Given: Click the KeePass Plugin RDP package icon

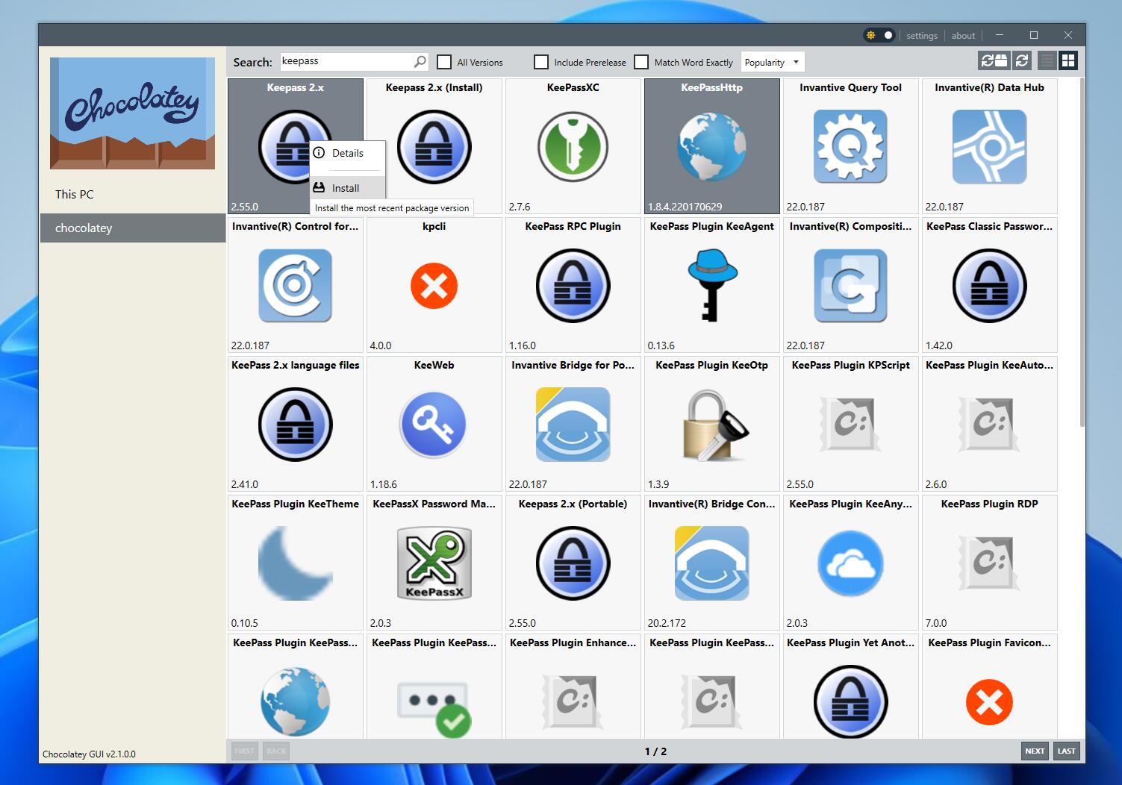Looking at the screenshot, I should pos(989,563).
